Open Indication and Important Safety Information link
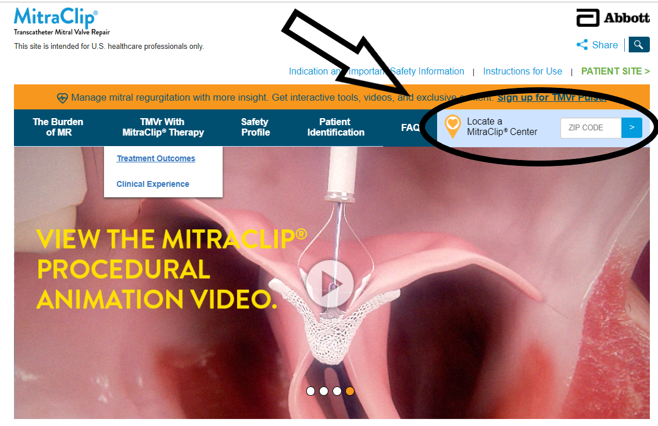The height and width of the screenshot is (426, 658). (377, 72)
